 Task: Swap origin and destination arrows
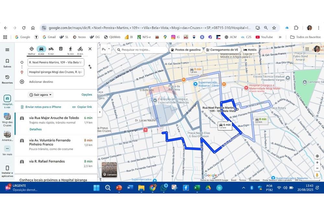pos(90,67)
